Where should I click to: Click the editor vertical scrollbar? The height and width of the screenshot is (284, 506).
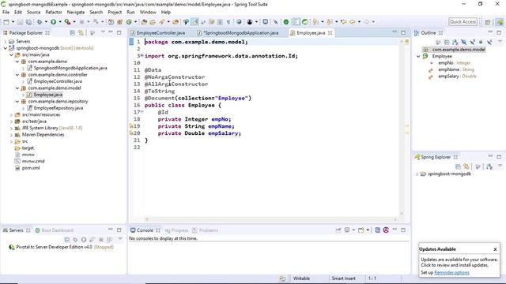click(402, 128)
